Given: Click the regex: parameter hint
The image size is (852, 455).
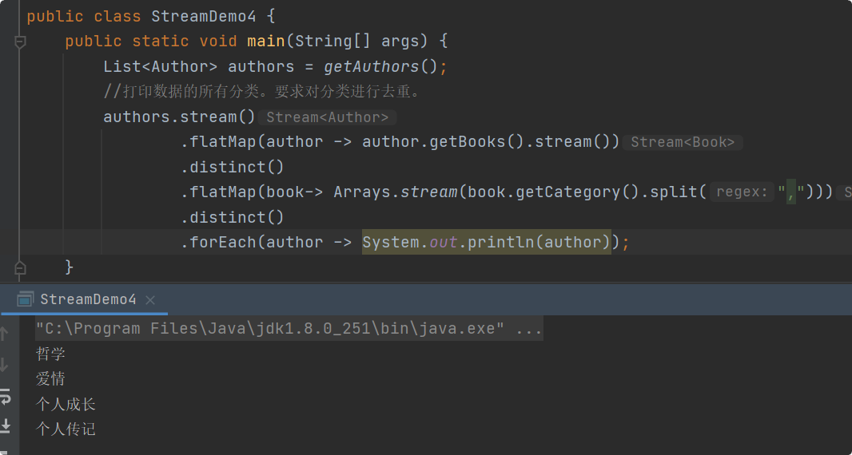Looking at the screenshot, I should click(x=743, y=192).
